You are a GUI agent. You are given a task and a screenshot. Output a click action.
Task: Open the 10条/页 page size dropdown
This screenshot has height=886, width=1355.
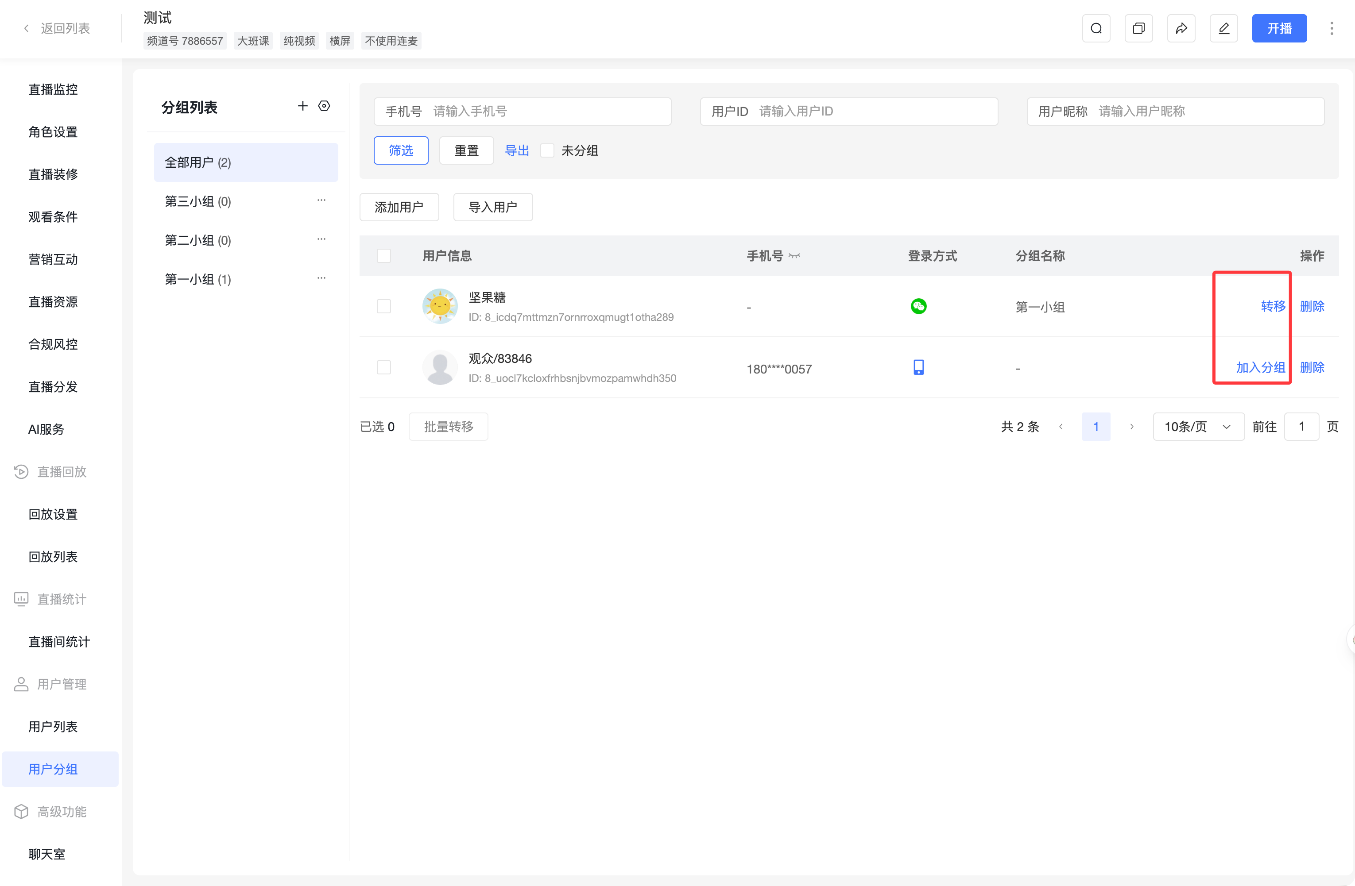(x=1198, y=426)
